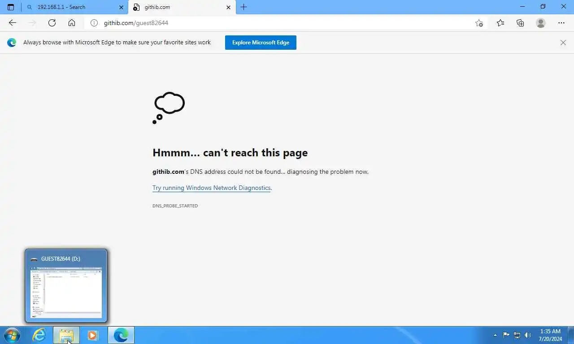This screenshot has height=344, width=574.
Task: Open the GUEST82644 (D:) window preview
Action: [x=66, y=286]
